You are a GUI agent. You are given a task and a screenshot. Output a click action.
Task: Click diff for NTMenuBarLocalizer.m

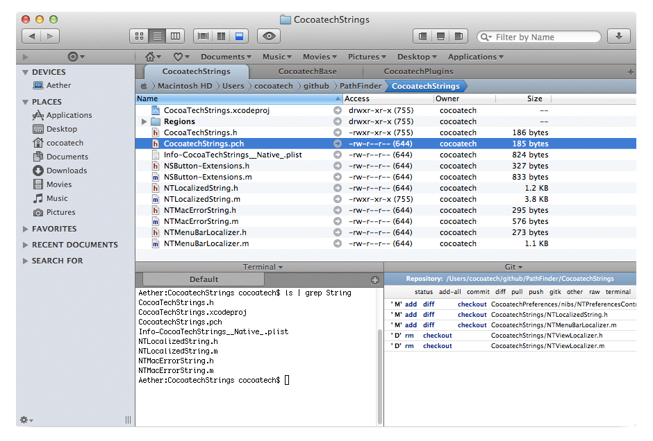click(429, 325)
